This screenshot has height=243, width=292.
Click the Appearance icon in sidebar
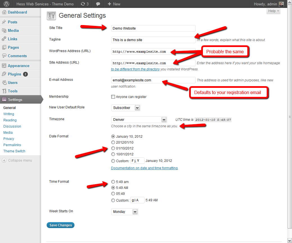[4, 66]
